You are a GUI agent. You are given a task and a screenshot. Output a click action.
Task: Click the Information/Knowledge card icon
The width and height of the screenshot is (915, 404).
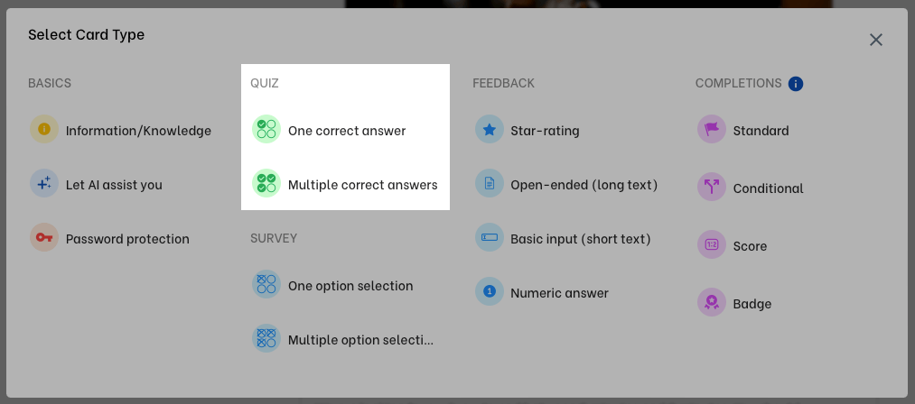tap(44, 130)
